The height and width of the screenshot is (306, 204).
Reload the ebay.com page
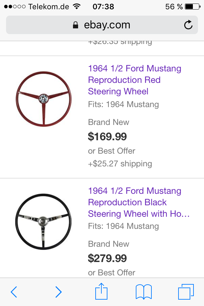tap(188, 25)
